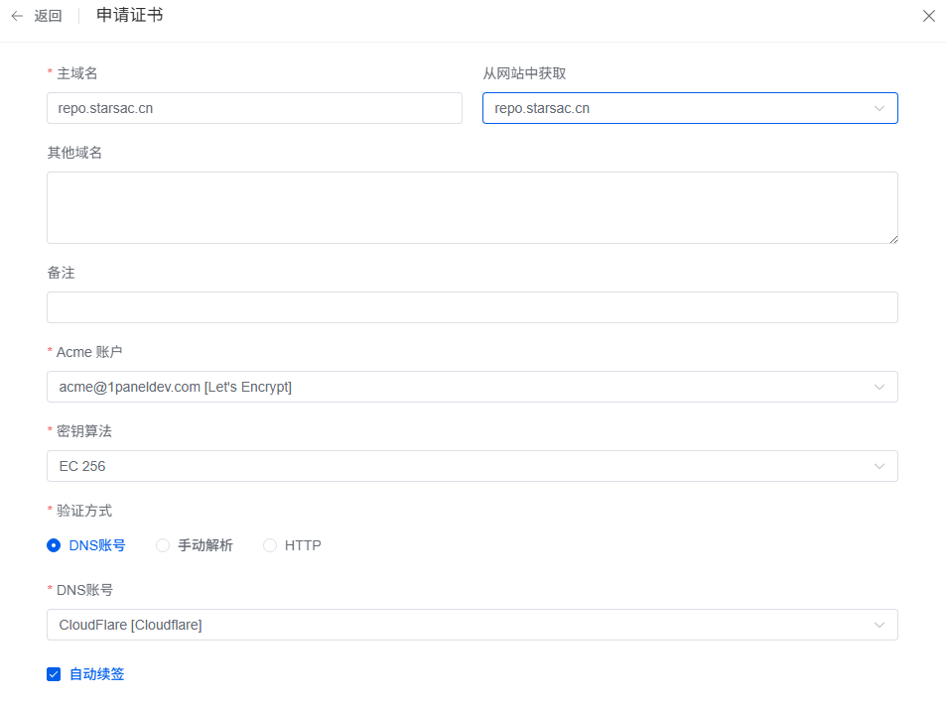Click the 密钥算法 chevron arrow icon
946x702 pixels.
click(879, 466)
